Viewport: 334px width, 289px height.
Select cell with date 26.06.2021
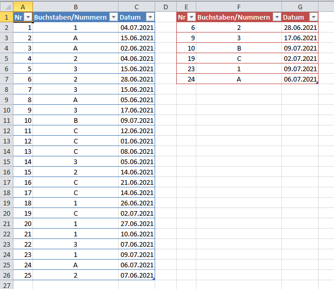[x=137, y=203]
